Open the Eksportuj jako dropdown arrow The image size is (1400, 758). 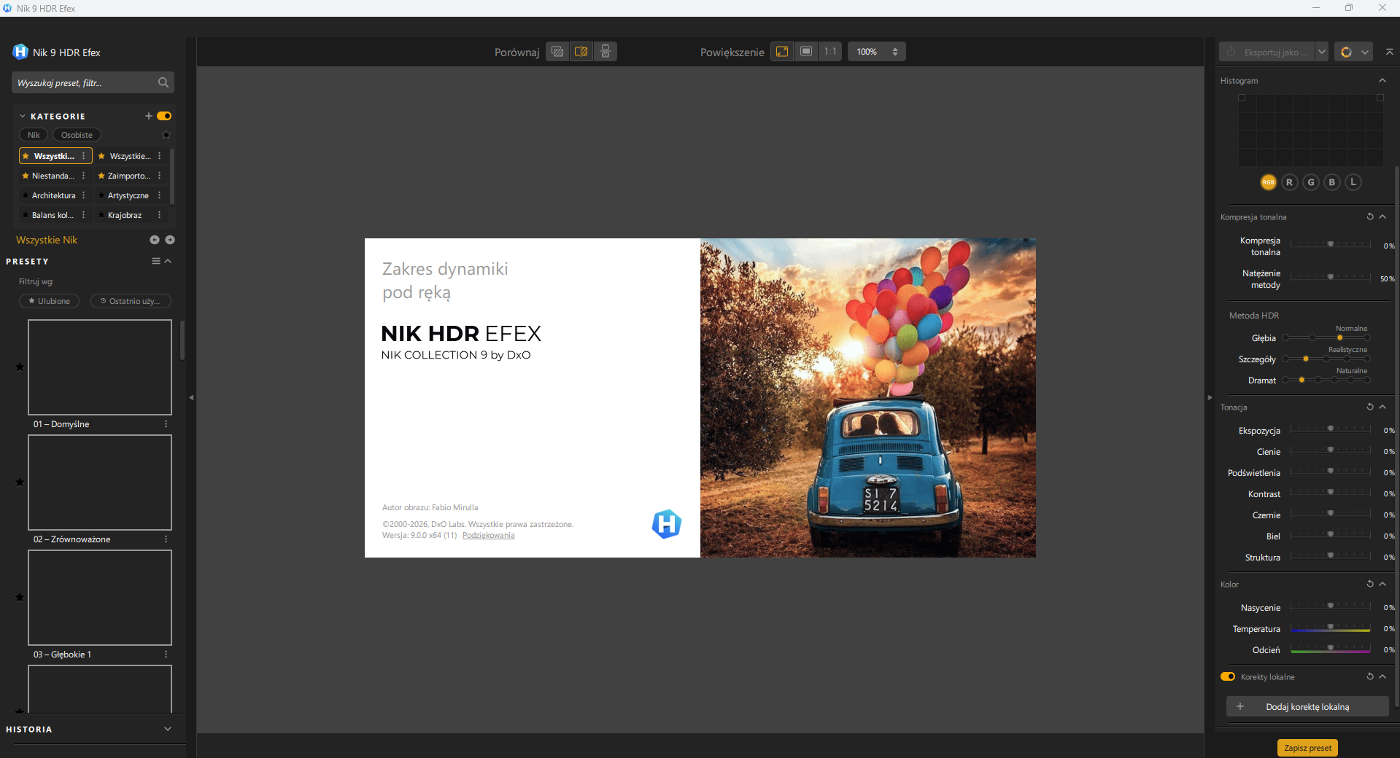pos(1321,52)
